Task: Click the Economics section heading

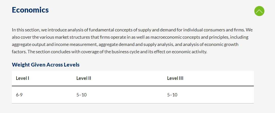Action: [x=30, y=10]
